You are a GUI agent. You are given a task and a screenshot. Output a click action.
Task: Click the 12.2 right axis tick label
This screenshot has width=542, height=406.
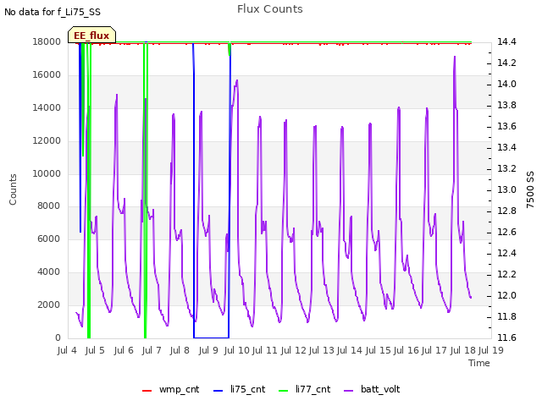click(506, 274)
